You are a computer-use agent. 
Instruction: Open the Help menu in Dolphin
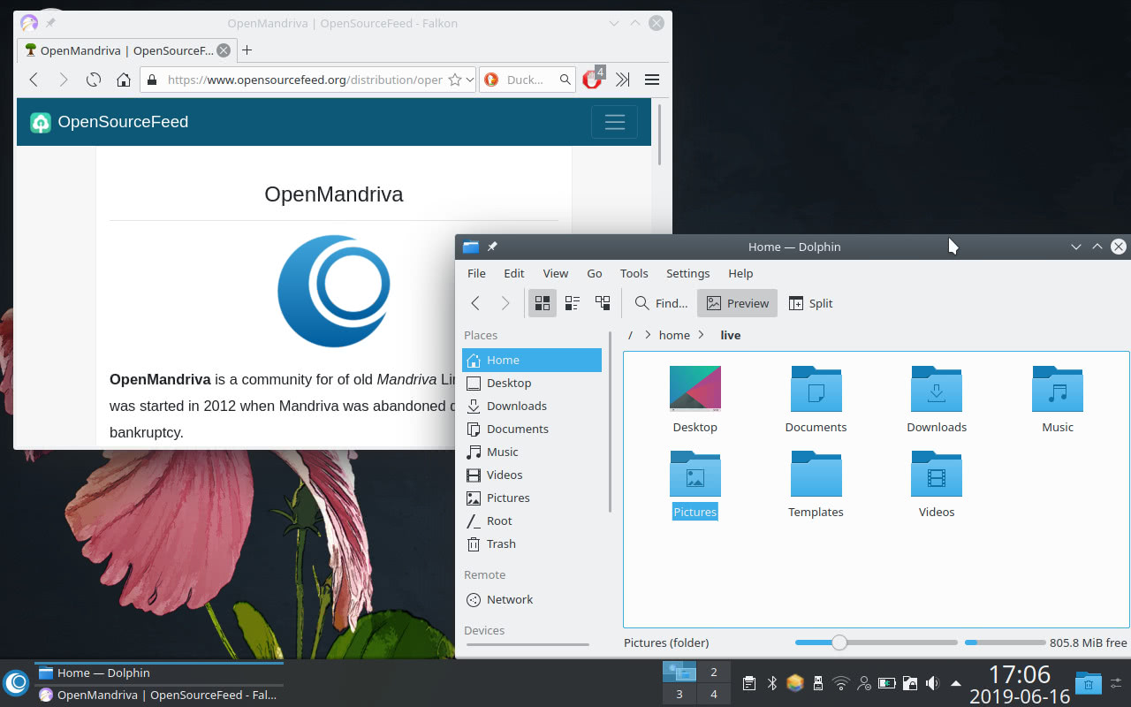tap(740, 273)
